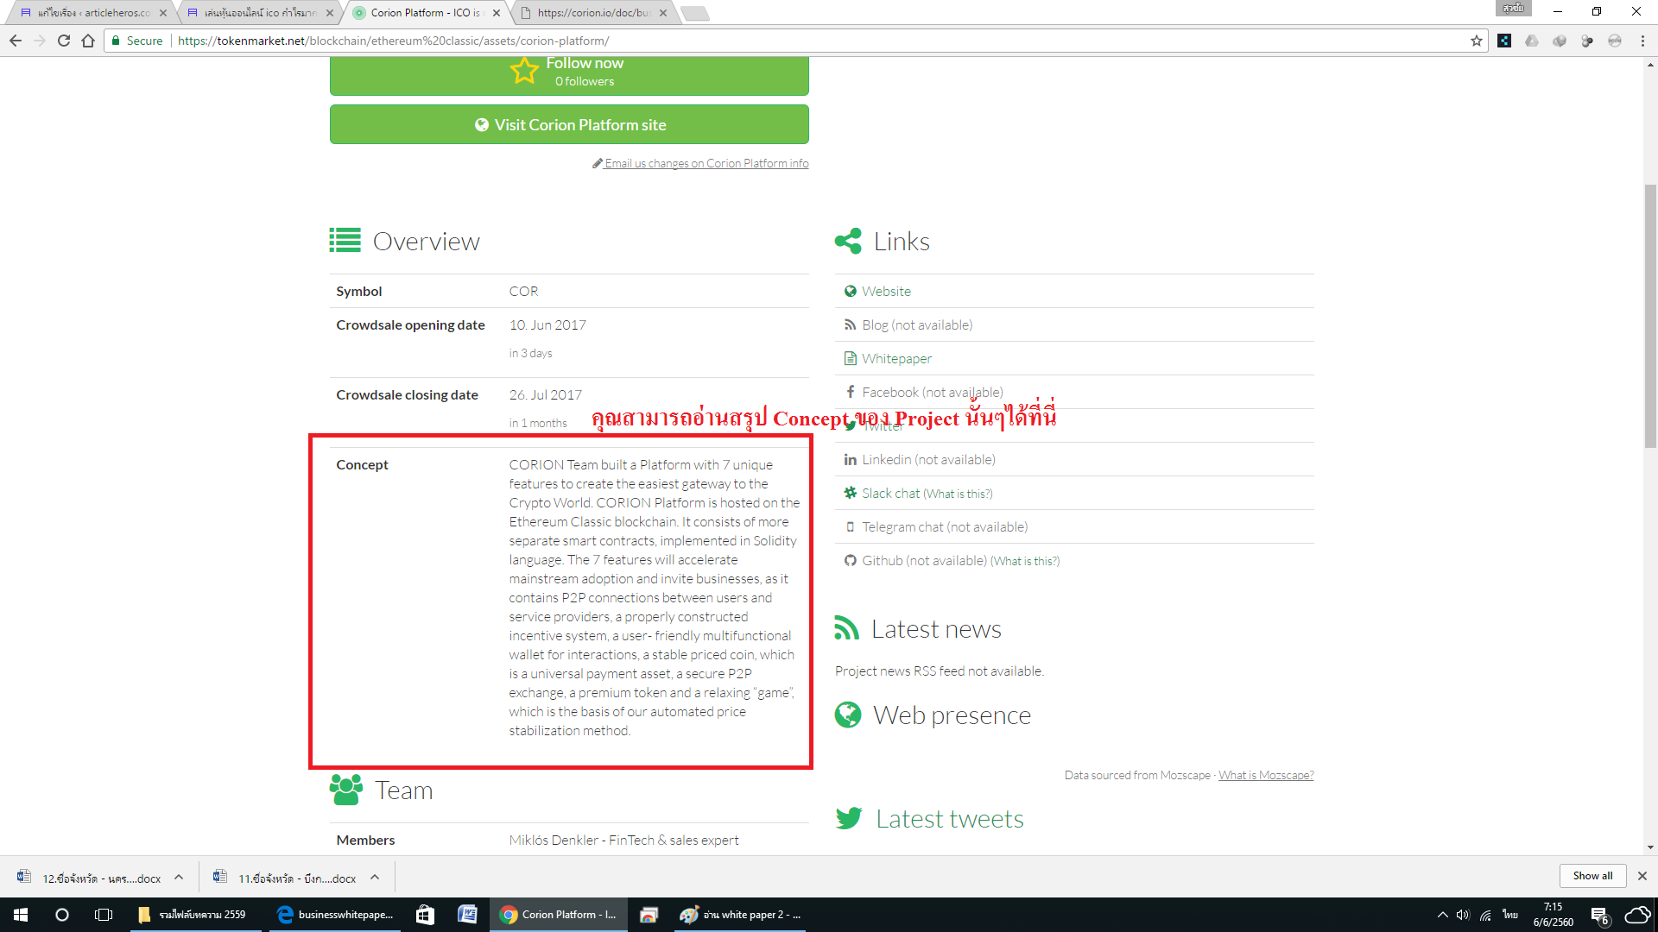
Task: Open the Action Center notifications icon
Action: pyautogui.click(x=1599, y=916)
